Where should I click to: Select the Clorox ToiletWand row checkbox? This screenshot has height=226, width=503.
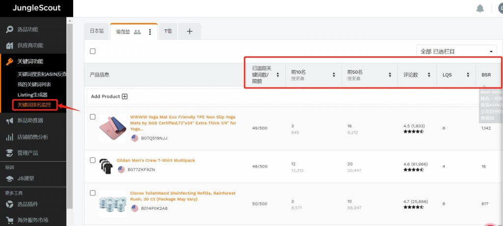[x=93, y=193]
